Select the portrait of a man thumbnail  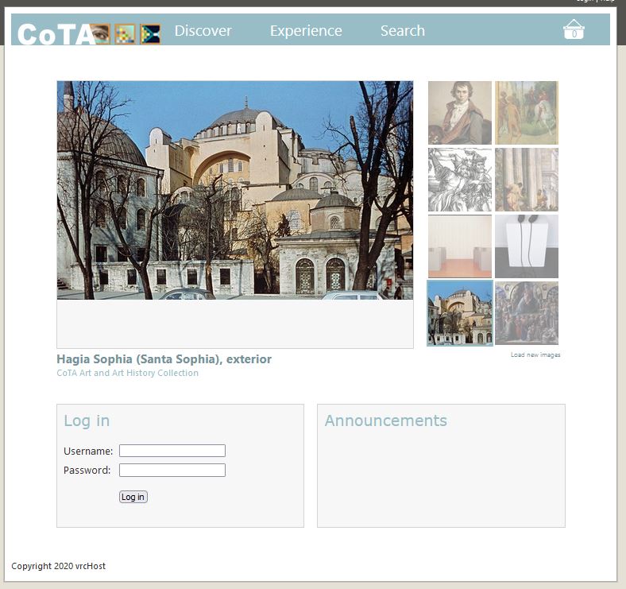coord(460,113)
